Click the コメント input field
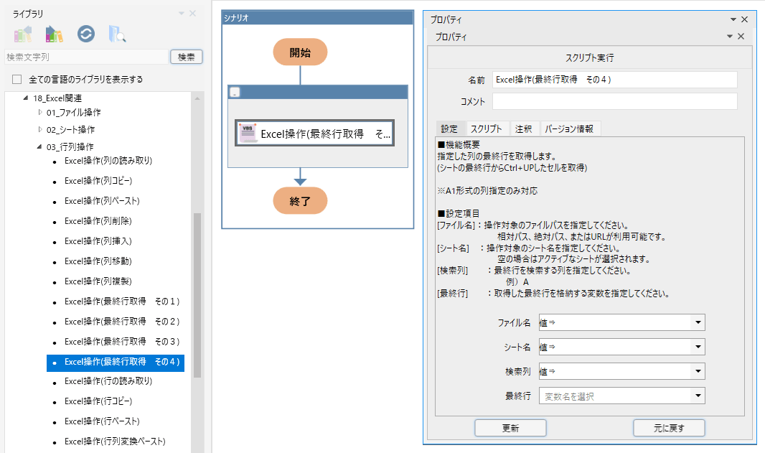 pyautogui.click(x=614, y=101)
